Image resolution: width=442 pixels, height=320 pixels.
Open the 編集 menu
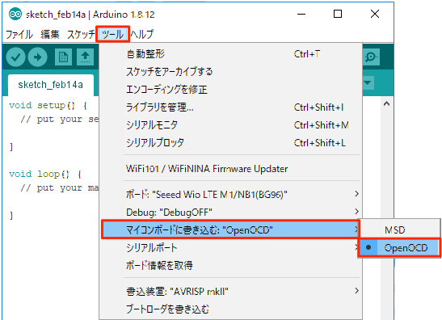pyautogui.click(x=50, y=35)
